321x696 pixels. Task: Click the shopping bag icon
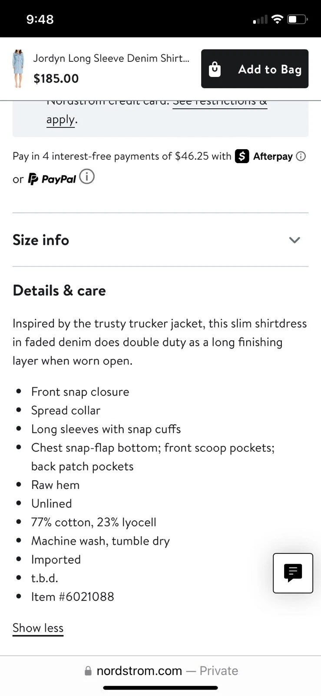pyautogui.click(x=215, y=69)
